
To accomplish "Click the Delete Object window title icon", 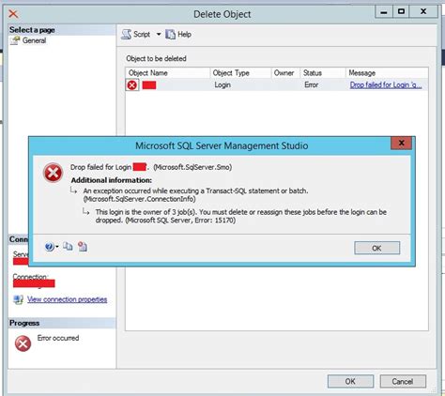I will [13, 14].
